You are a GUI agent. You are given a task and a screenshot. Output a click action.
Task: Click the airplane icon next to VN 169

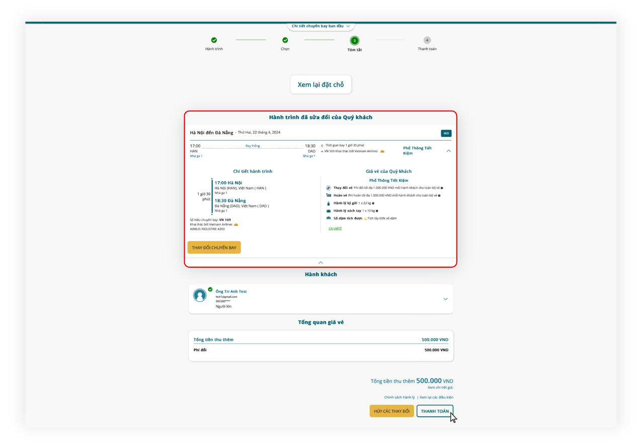coord(322,151)
